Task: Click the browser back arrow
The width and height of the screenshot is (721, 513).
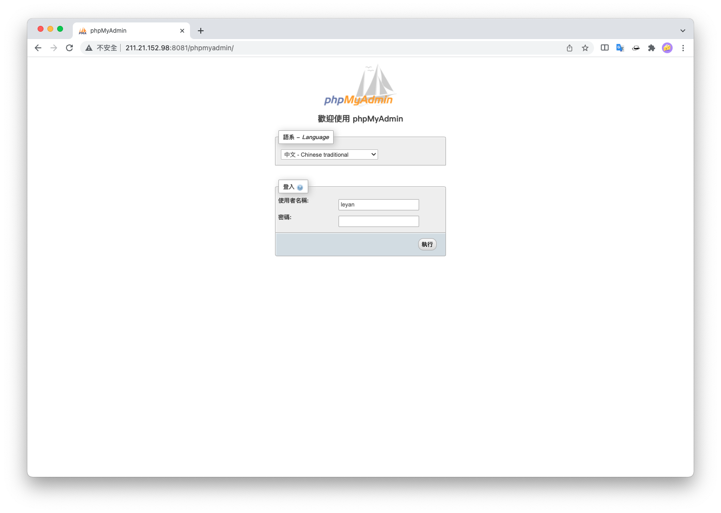Action: tap(38, 48)
